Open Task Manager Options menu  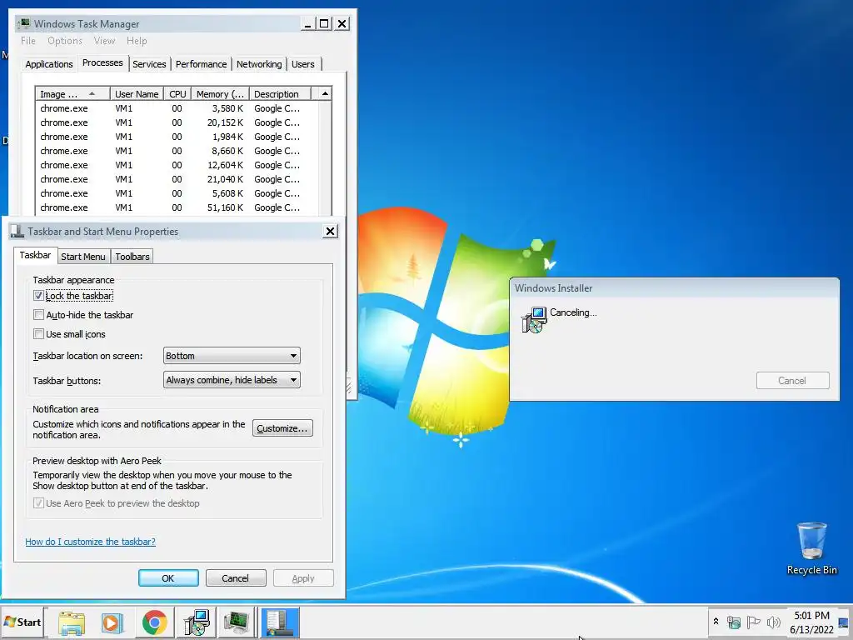tap(65, 41)
